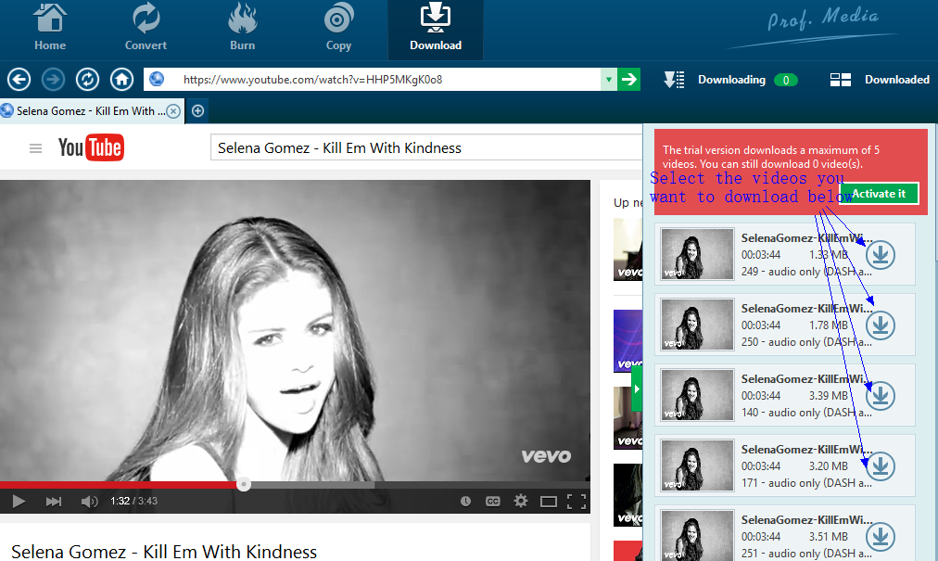Click the video title below player
The width and height of the screenshot is (938, 561).
(x=164, y=552)
